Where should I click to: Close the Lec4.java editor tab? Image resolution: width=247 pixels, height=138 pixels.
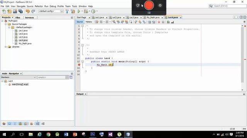(x=181, y=18)
